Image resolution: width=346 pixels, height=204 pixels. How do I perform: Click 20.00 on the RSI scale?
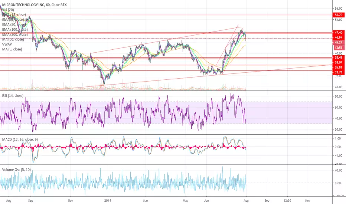point(339,129)
